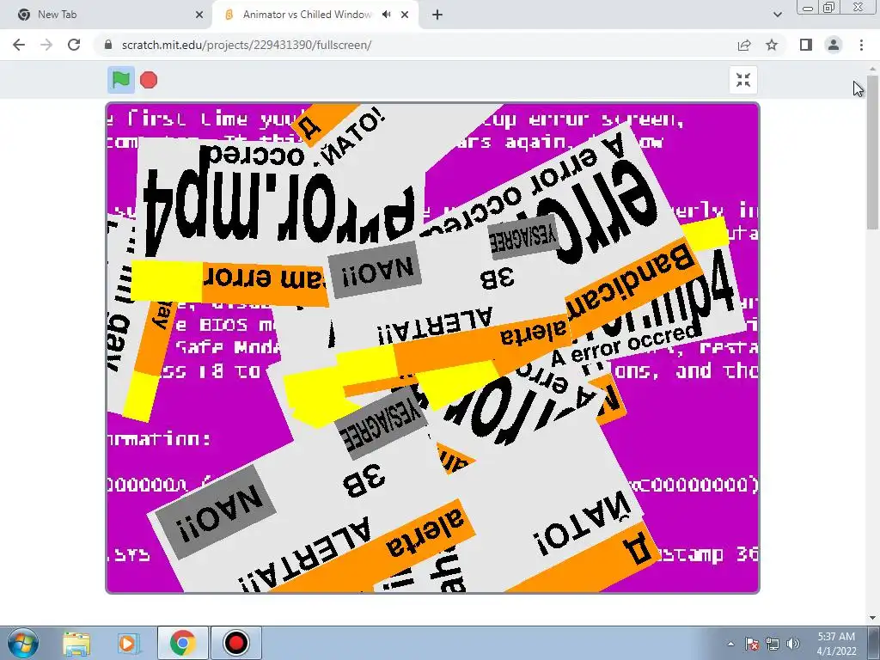Screen dimensions: 880x660
Task: Bookmark this tab with star icon
Action: point(772,45)
